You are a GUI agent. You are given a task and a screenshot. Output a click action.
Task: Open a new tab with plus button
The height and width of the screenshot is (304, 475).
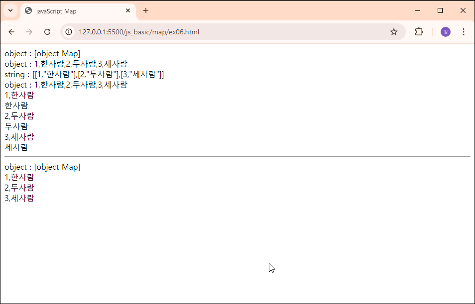click(146, 10)
